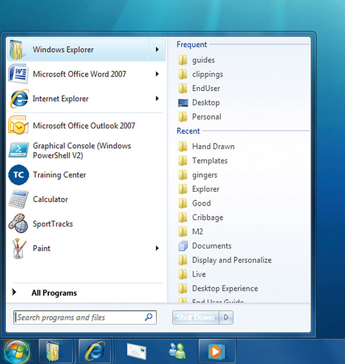
Task: Open Windows Live Messenger taskbar icon
Action: [175, 350]
